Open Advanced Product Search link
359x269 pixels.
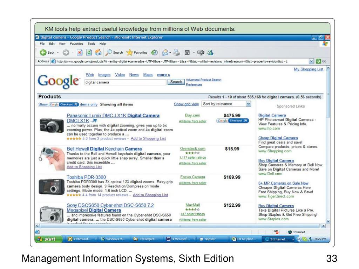coord(204,80)
